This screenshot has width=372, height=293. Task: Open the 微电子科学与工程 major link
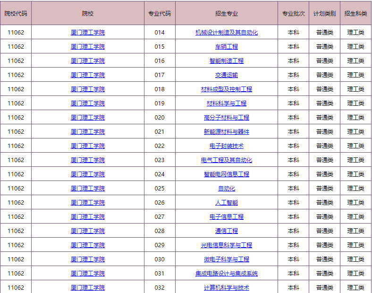pyautogui.click(x=226, y=259)
